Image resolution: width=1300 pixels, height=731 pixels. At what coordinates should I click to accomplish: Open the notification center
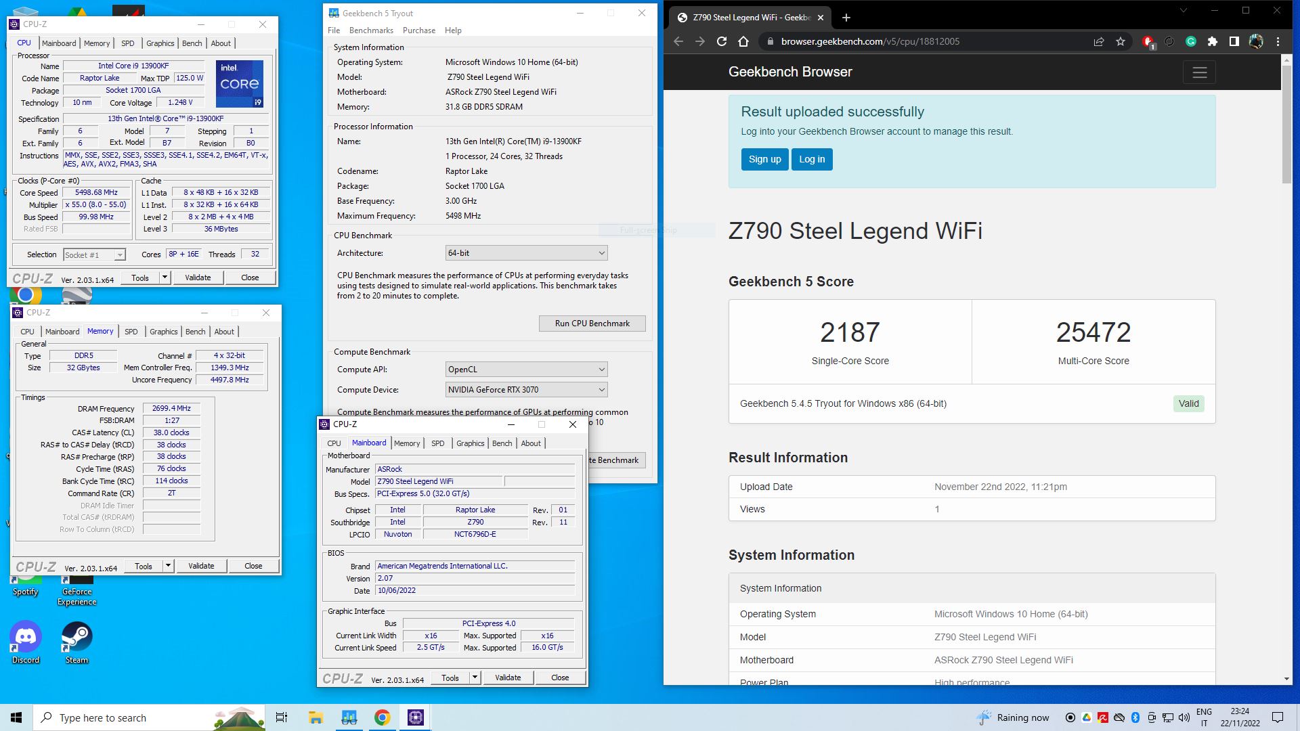tap(1278, 717)
